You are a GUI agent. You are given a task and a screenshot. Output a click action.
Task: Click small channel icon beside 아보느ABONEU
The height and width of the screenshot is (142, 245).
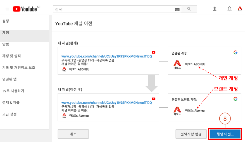click(x=64, y=69)
